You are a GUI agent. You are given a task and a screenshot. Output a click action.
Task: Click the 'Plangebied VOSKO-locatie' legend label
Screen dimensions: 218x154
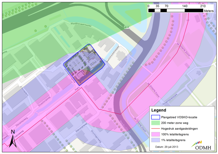pyautogui.click(x=179, y=117)
